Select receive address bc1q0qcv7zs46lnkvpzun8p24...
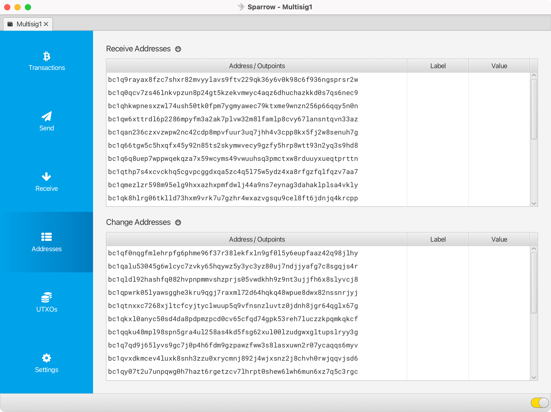The width and height of the screenshot is (551, 412). 233,93
